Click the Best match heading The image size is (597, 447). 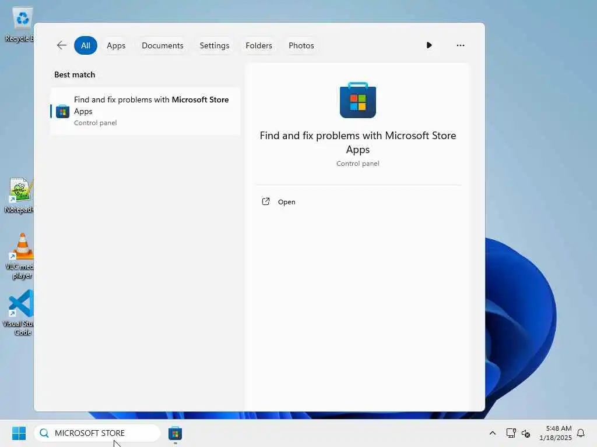pyautogui.click(x=75, y=75)
